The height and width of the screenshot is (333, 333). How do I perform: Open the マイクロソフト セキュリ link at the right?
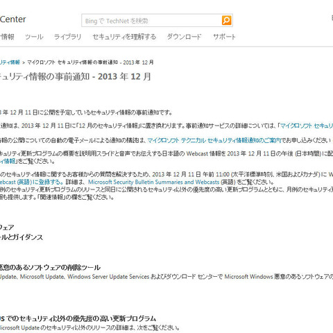tap(307, 126)
